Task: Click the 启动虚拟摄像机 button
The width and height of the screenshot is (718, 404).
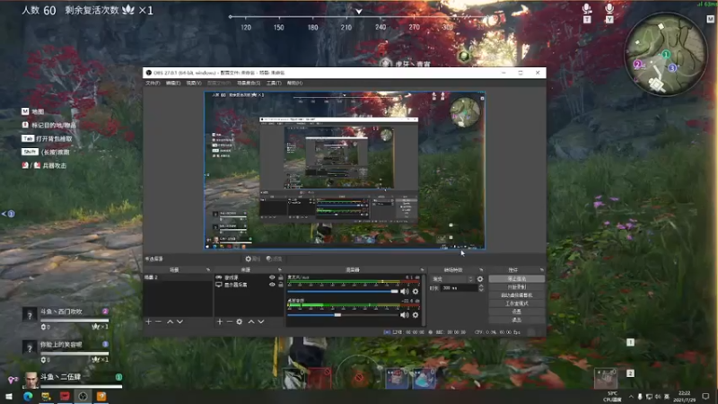Action: (x=517, y=295)
